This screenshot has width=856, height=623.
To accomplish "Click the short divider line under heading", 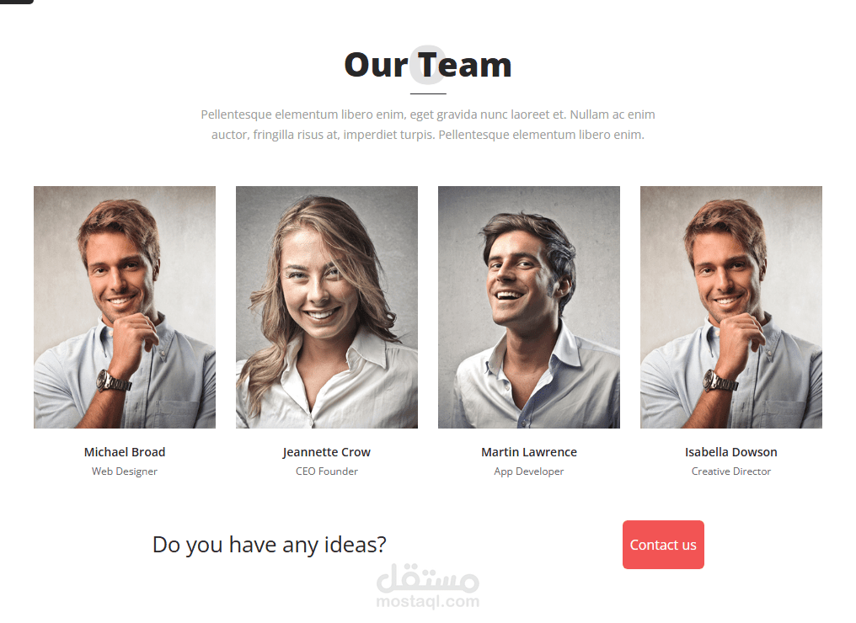I will pos(428,93).
